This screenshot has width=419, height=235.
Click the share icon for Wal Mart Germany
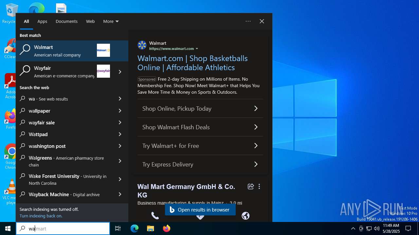point(251,186)
